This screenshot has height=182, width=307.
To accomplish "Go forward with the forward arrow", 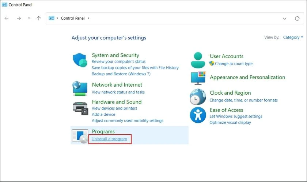I will [19, 18].
